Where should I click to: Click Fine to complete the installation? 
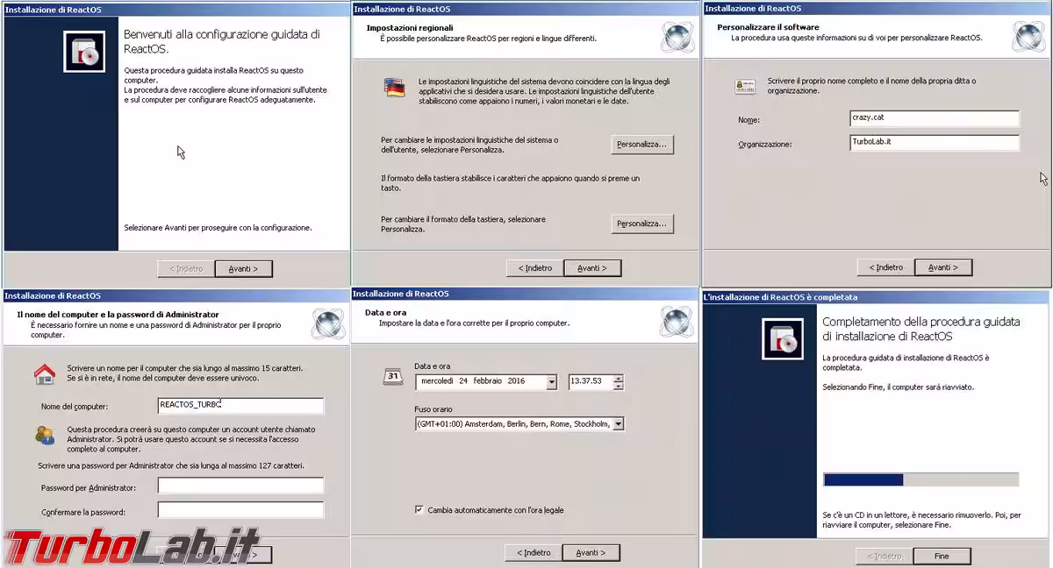942,556
